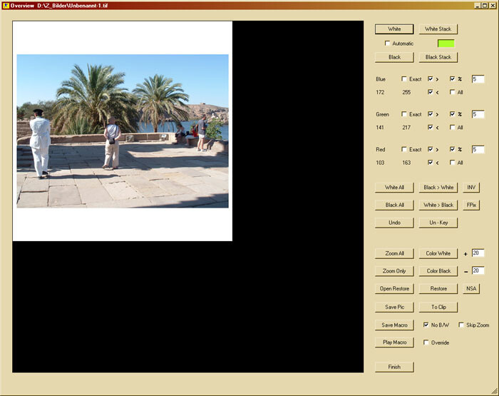Click the Undo button
Screen dimensions: 499x396
click(394, 223)
